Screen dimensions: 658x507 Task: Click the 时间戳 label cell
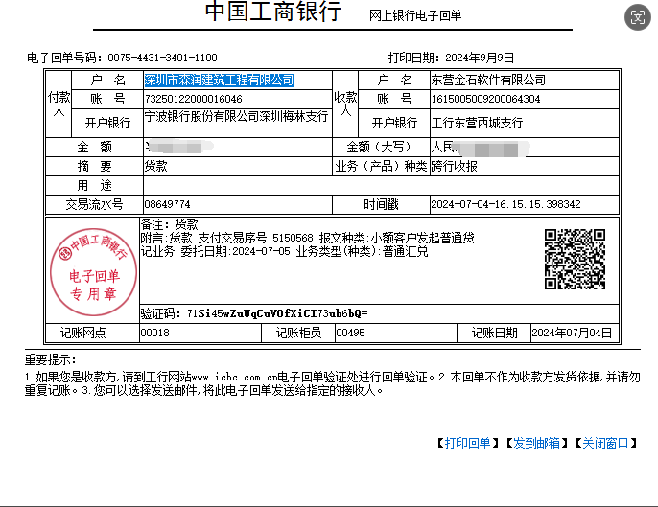pyautogui.click(x=381, y=204)
